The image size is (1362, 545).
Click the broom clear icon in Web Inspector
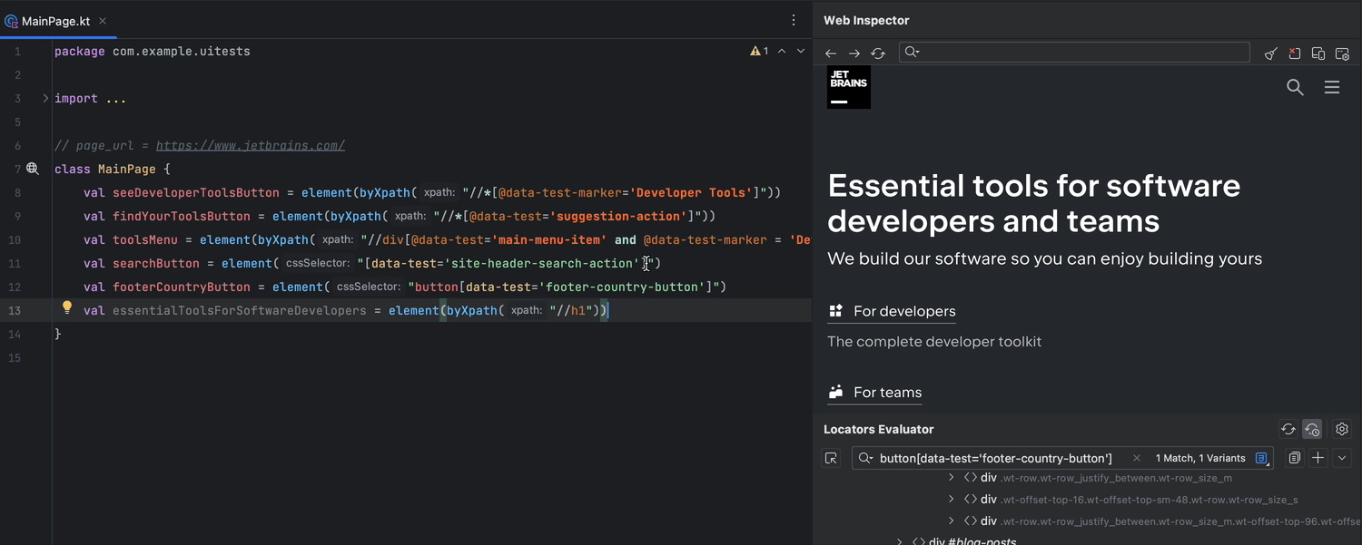(1271, 54)
